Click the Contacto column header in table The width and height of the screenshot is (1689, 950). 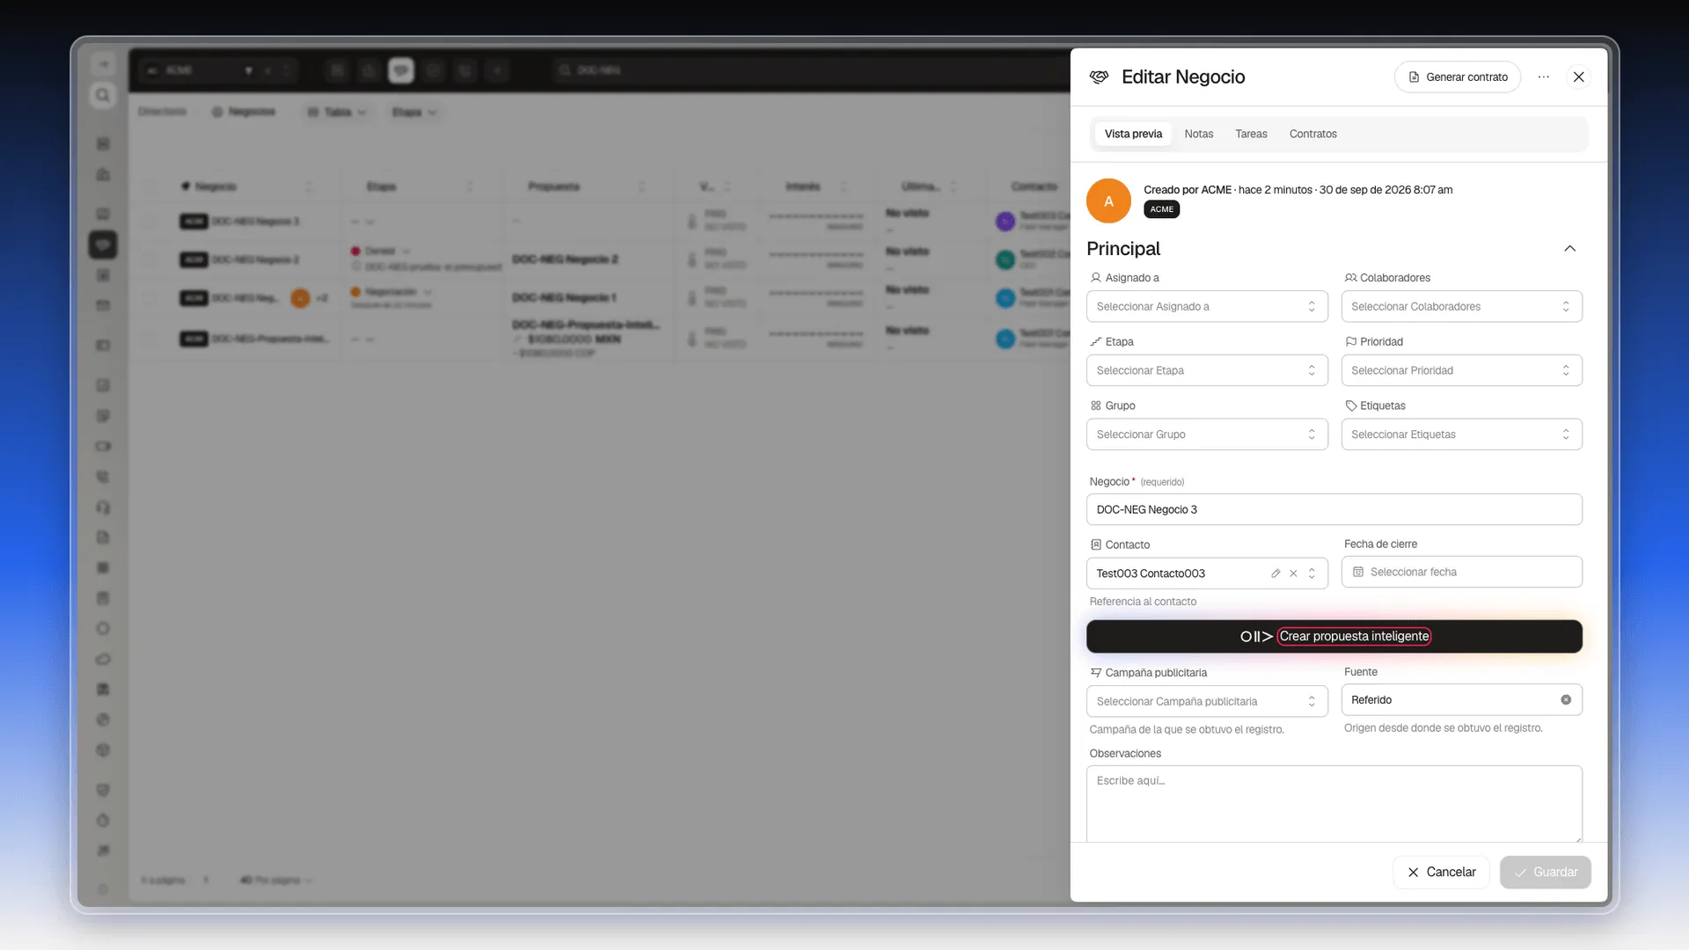[x=1034, y=187]
